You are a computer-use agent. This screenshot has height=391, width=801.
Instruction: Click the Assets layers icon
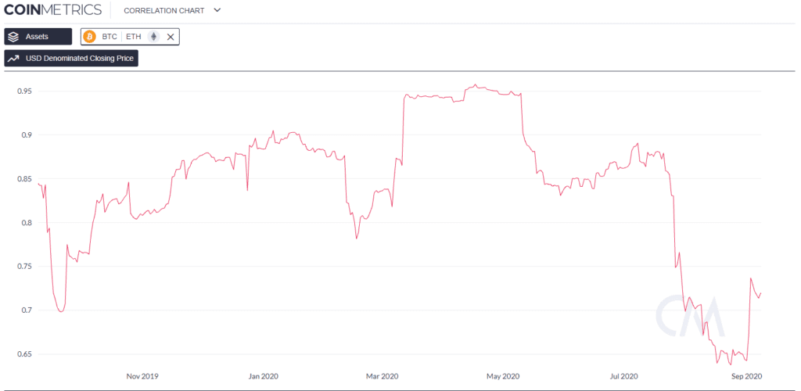coord(15,37)
